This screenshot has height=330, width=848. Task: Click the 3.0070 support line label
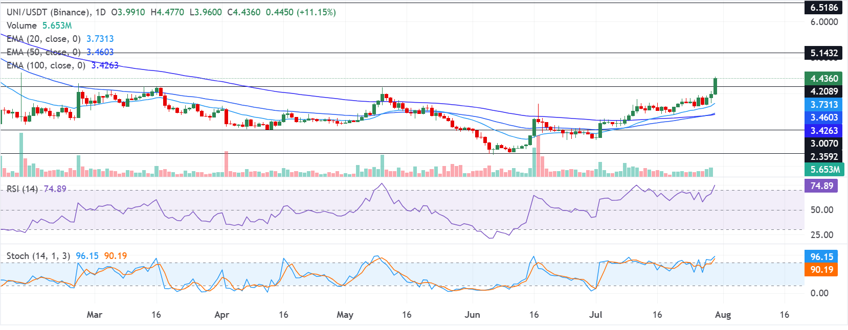(x=824, y=143)
